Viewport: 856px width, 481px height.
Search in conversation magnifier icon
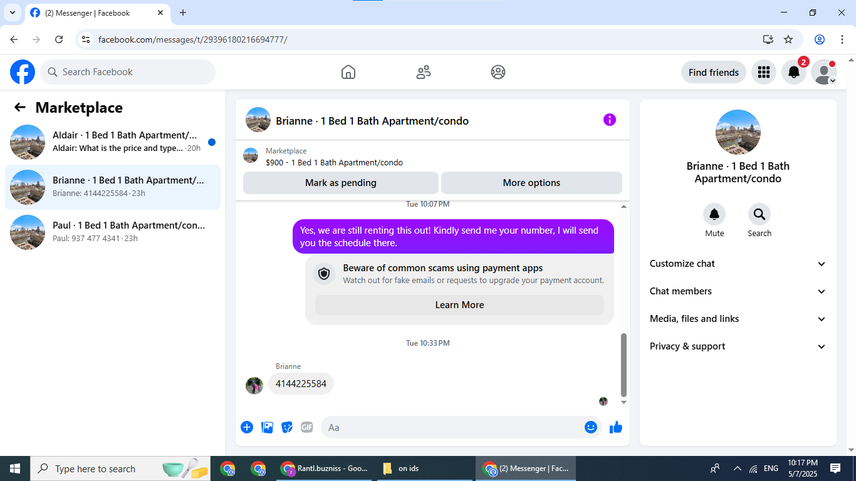coord(759,215)
